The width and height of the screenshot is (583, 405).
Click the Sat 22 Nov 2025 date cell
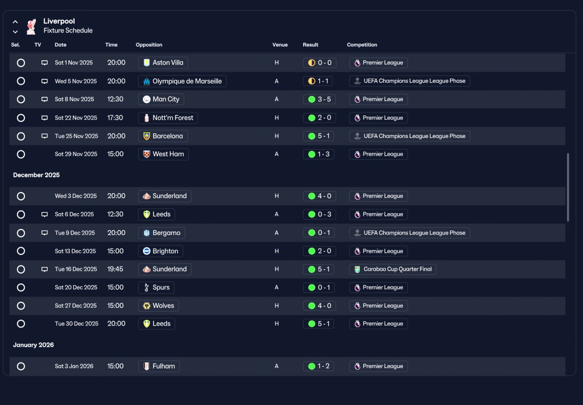[x=76, y=118]
